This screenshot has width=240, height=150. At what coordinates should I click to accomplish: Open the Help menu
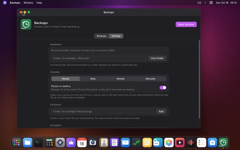click(x=39, y=3)
